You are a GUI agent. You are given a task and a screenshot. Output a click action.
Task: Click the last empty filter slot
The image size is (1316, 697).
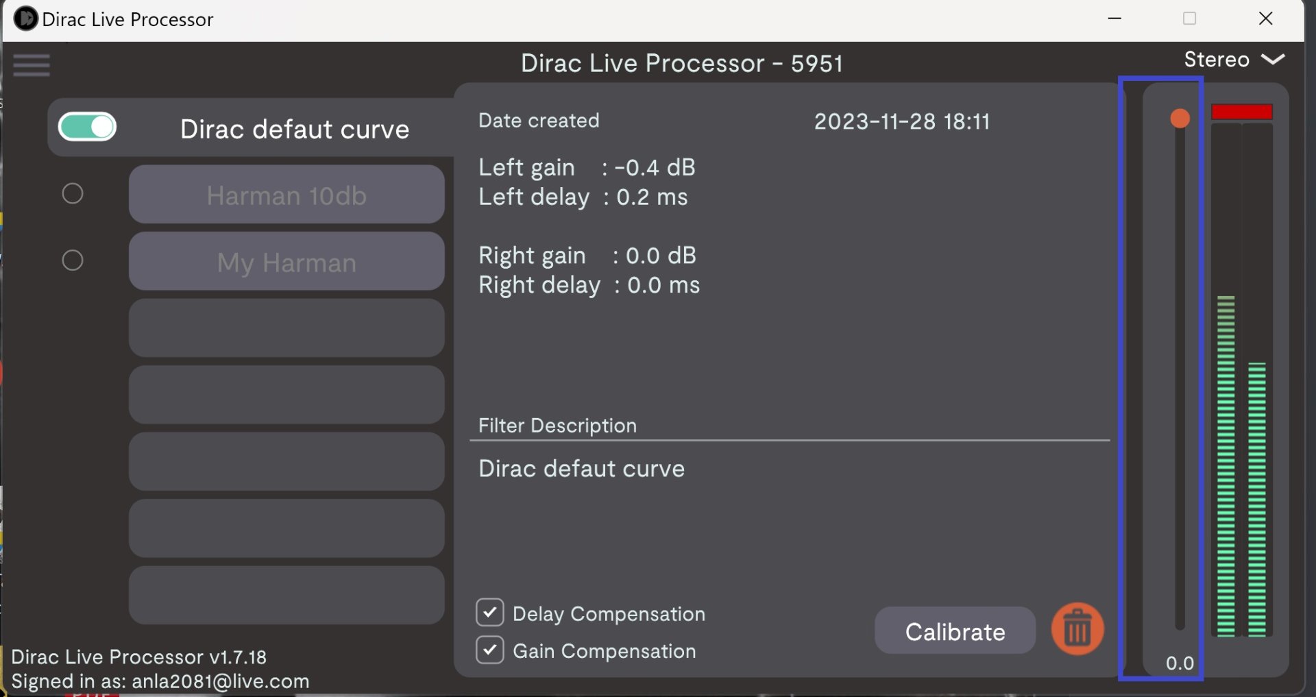287,595
